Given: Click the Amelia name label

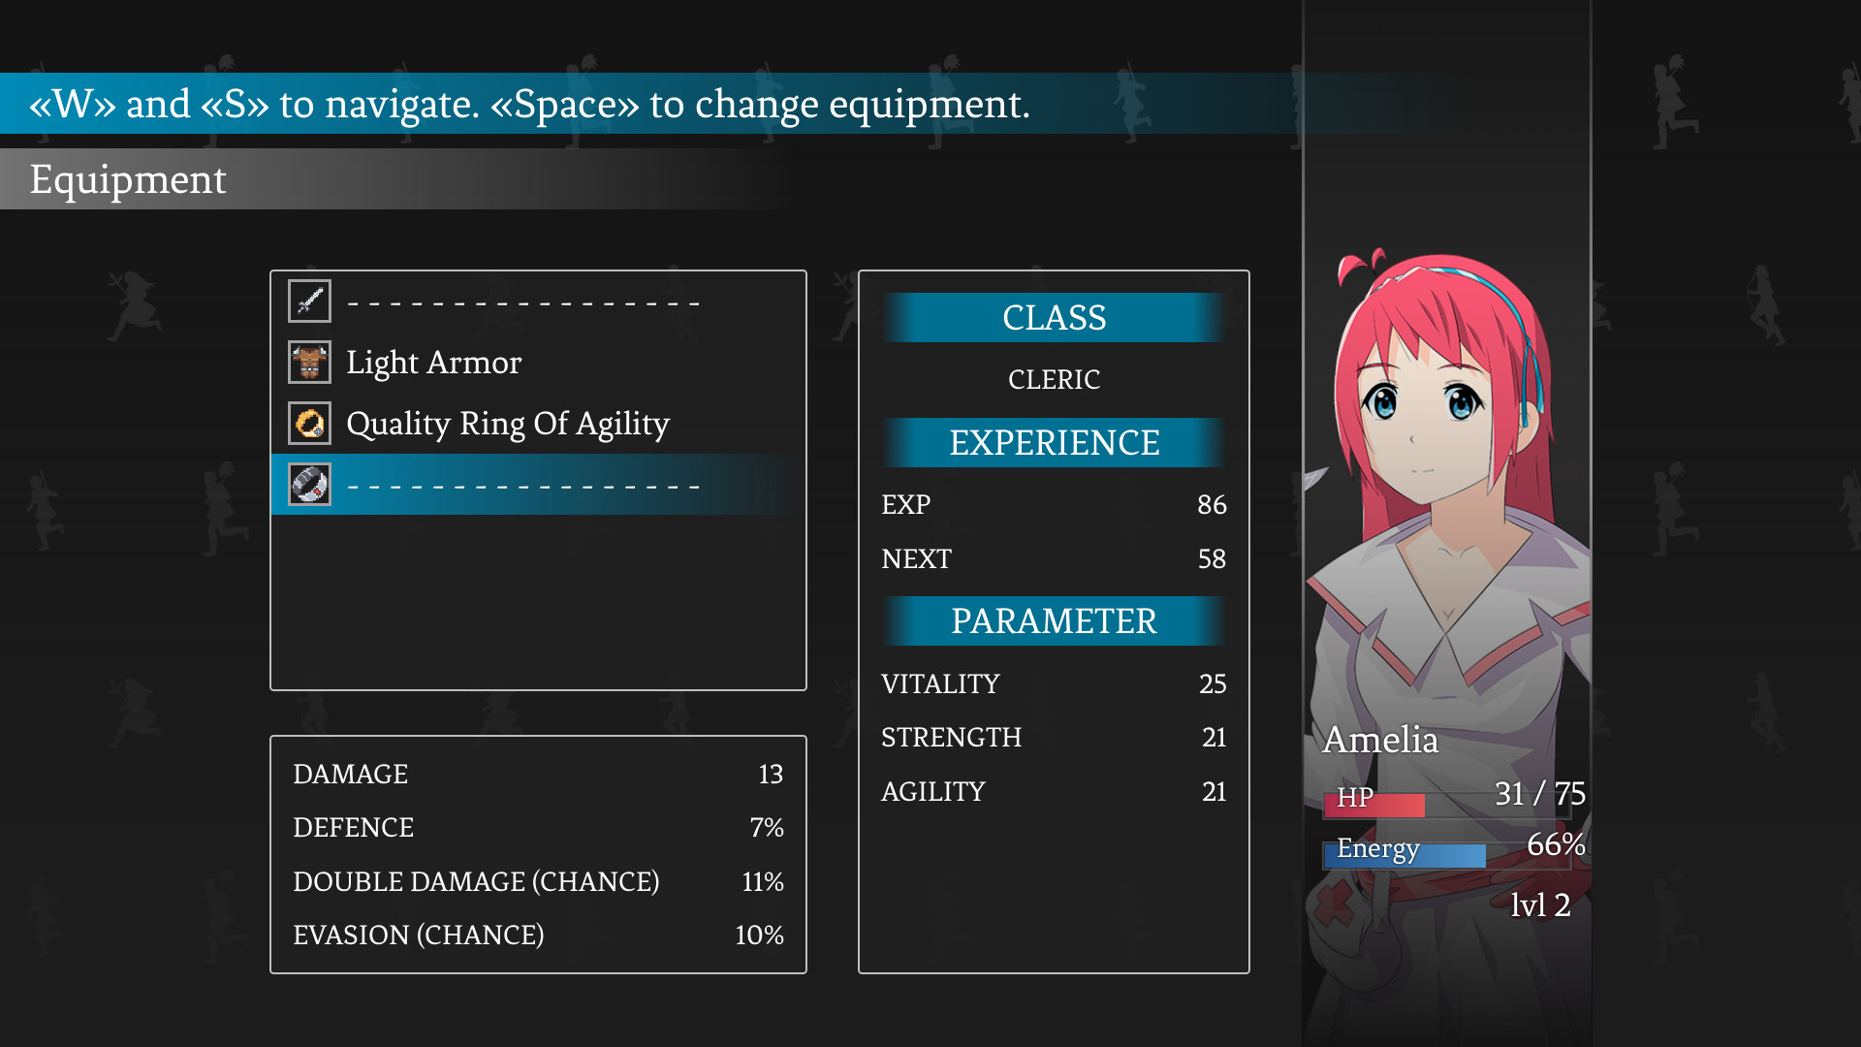Looking at the screenshot, I should (1380, 740).
